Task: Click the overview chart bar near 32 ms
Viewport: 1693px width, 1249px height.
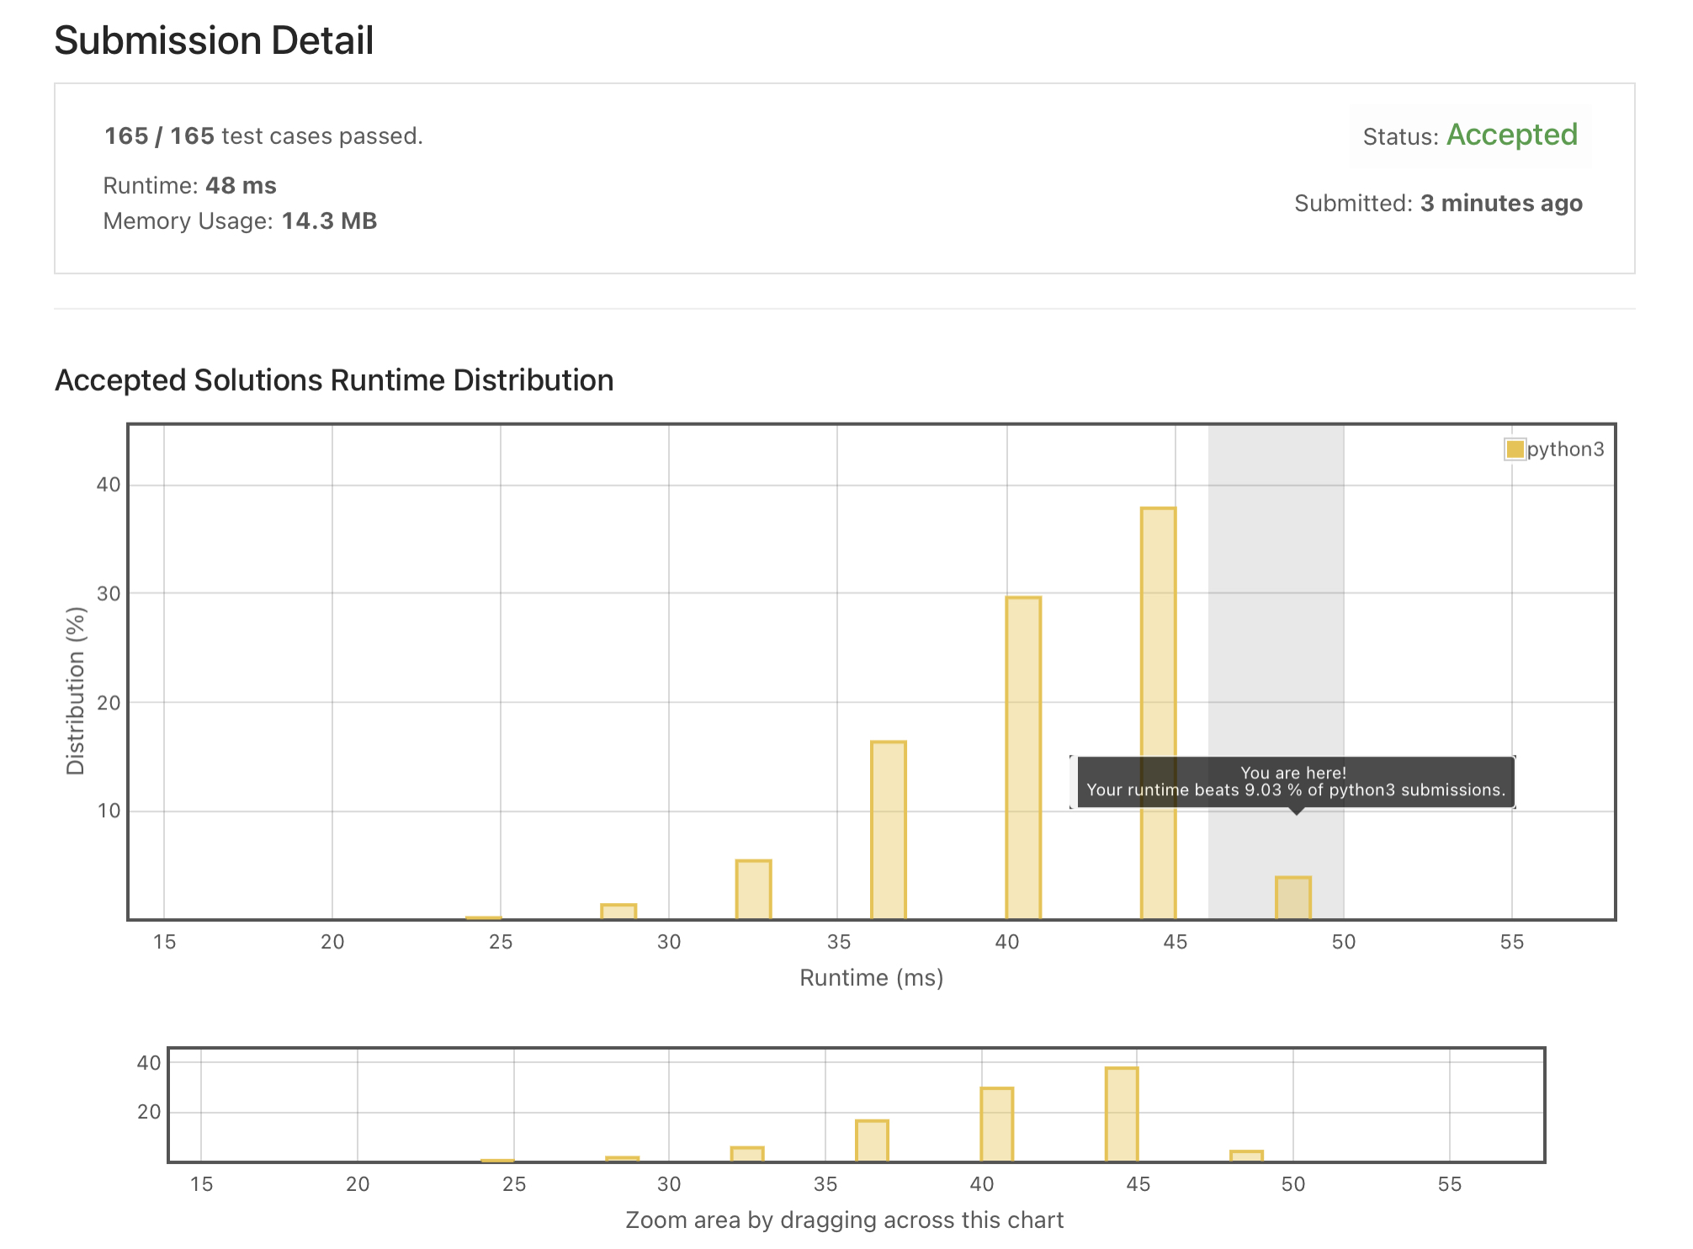Action: [x=747, y=1154]
